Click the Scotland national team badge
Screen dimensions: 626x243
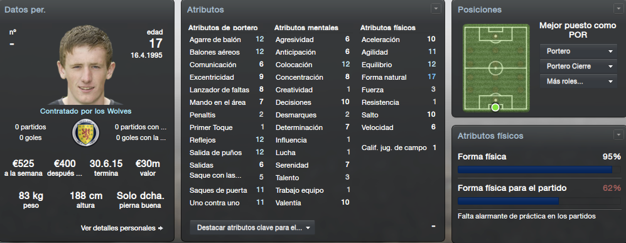[85, 133]
